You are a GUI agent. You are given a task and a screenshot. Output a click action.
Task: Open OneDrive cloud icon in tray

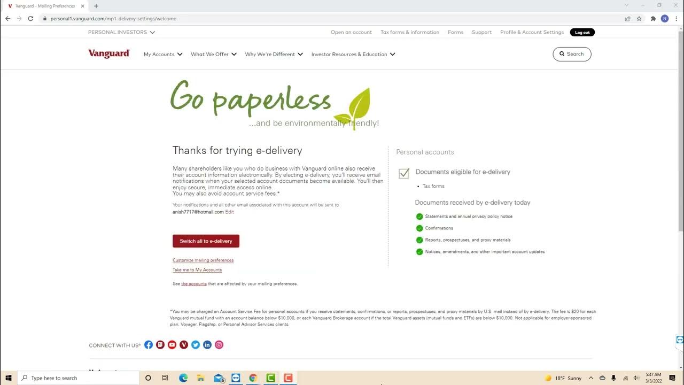coord(602,378)
